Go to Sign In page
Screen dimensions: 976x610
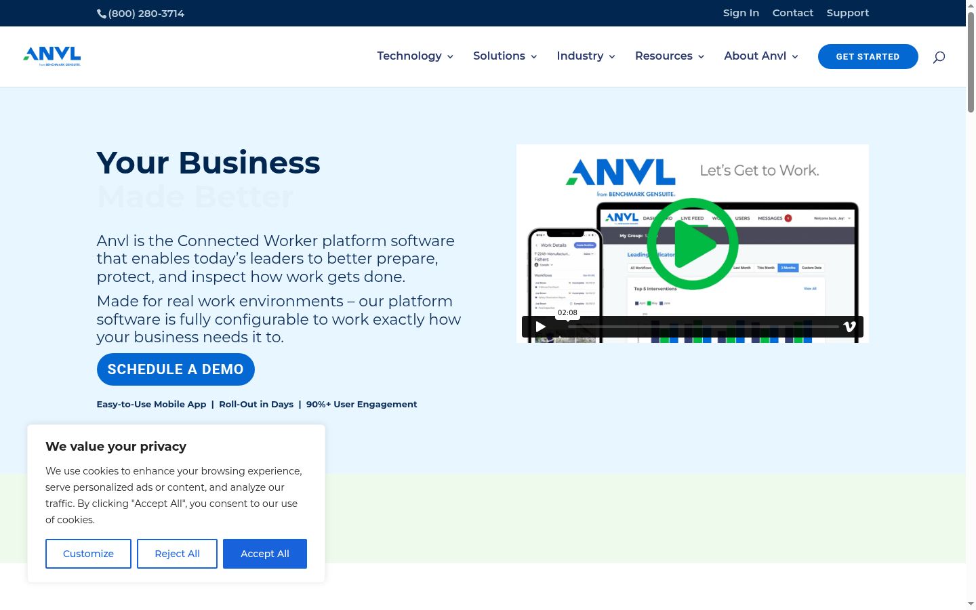click(x=741, y=13)
